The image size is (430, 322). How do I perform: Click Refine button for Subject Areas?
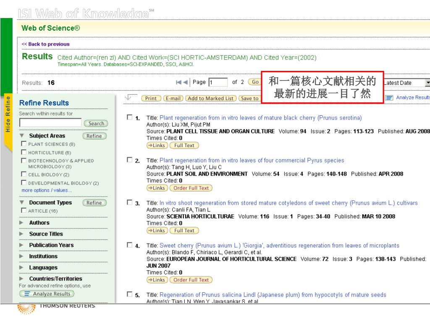click(94, 136)
